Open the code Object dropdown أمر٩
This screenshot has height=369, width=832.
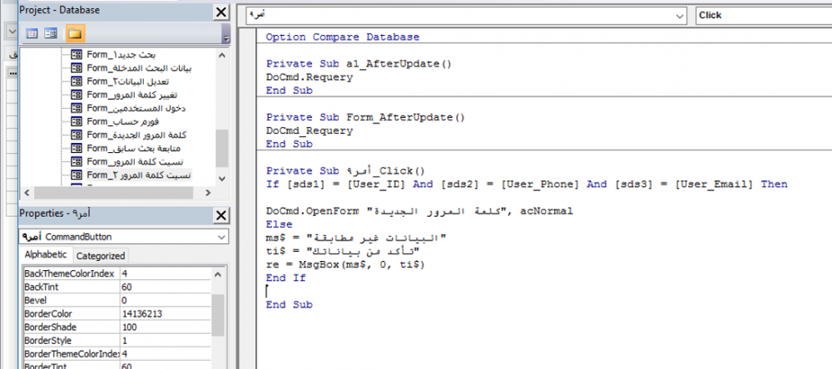681,16
